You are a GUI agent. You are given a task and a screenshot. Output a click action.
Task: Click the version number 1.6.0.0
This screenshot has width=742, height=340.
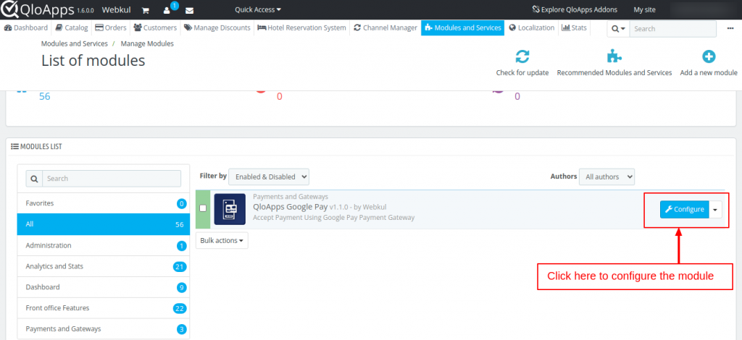(87, 10)
